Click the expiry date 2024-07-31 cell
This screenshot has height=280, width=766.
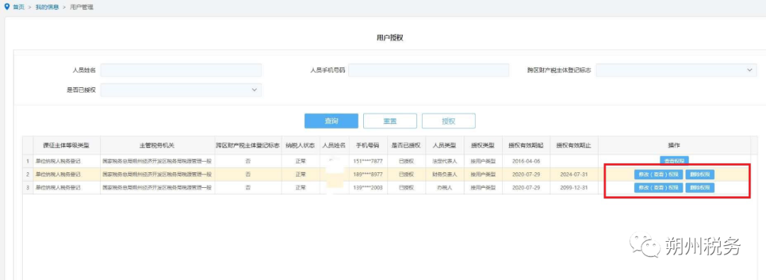tap(574, 174)
